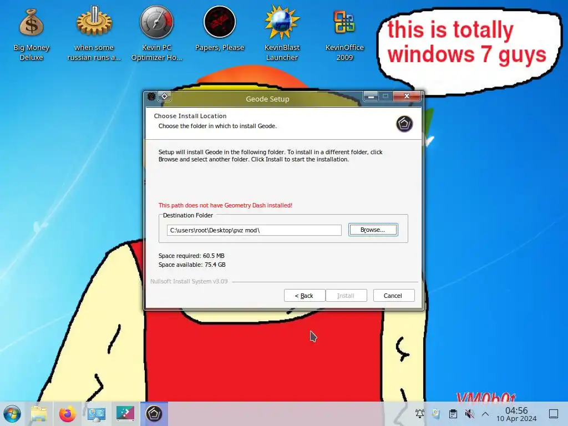Open the KevinBlast Launcher icon
568x426 pixels.
tap(282, 22)
